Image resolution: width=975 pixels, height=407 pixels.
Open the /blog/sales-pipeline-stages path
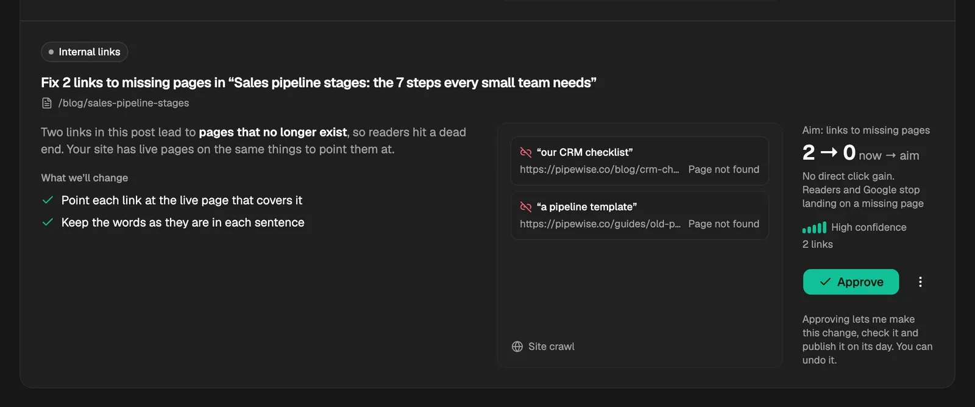[124, 103]
